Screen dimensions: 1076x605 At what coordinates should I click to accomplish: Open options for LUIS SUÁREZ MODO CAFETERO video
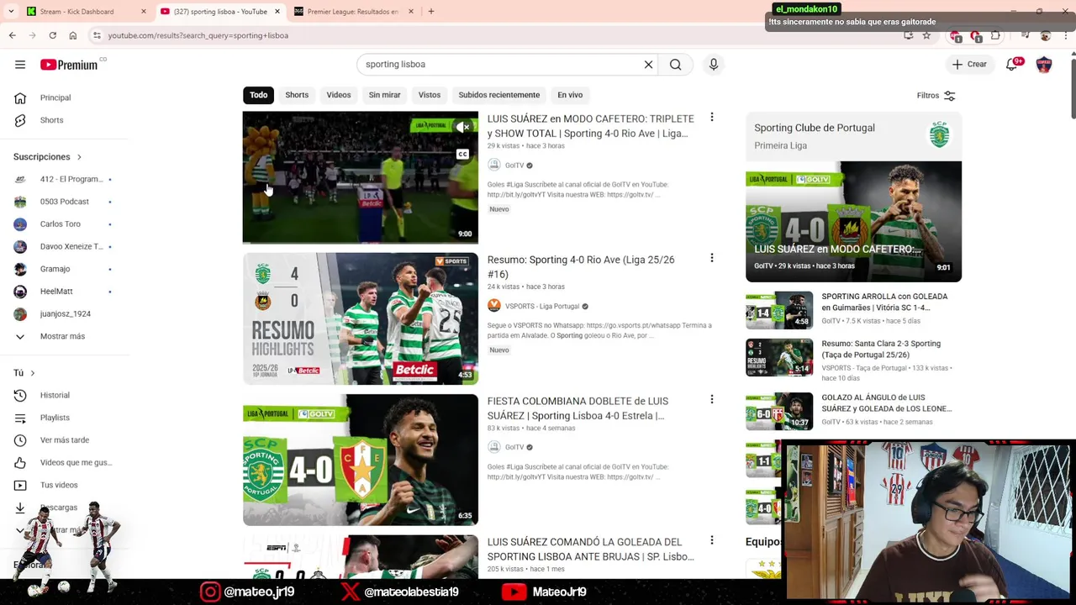point(711,118)
